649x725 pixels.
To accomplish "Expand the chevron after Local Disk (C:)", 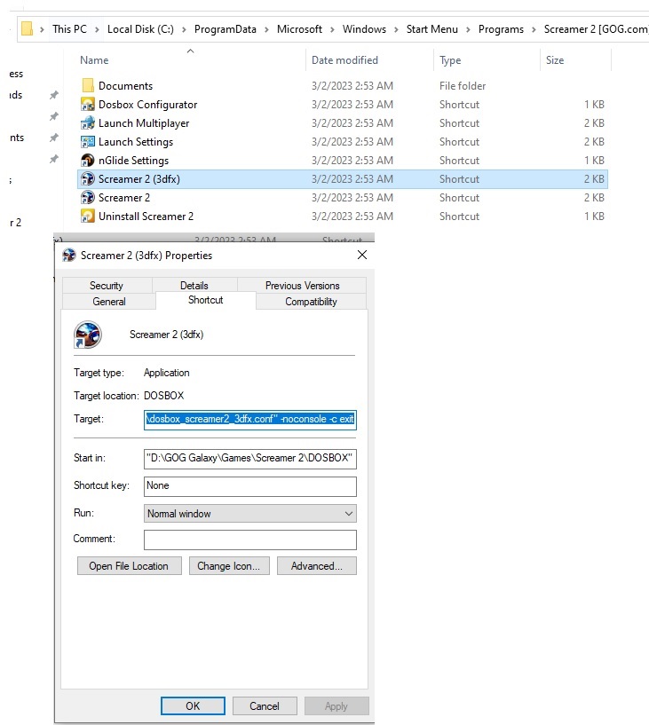I will (184, 29).
